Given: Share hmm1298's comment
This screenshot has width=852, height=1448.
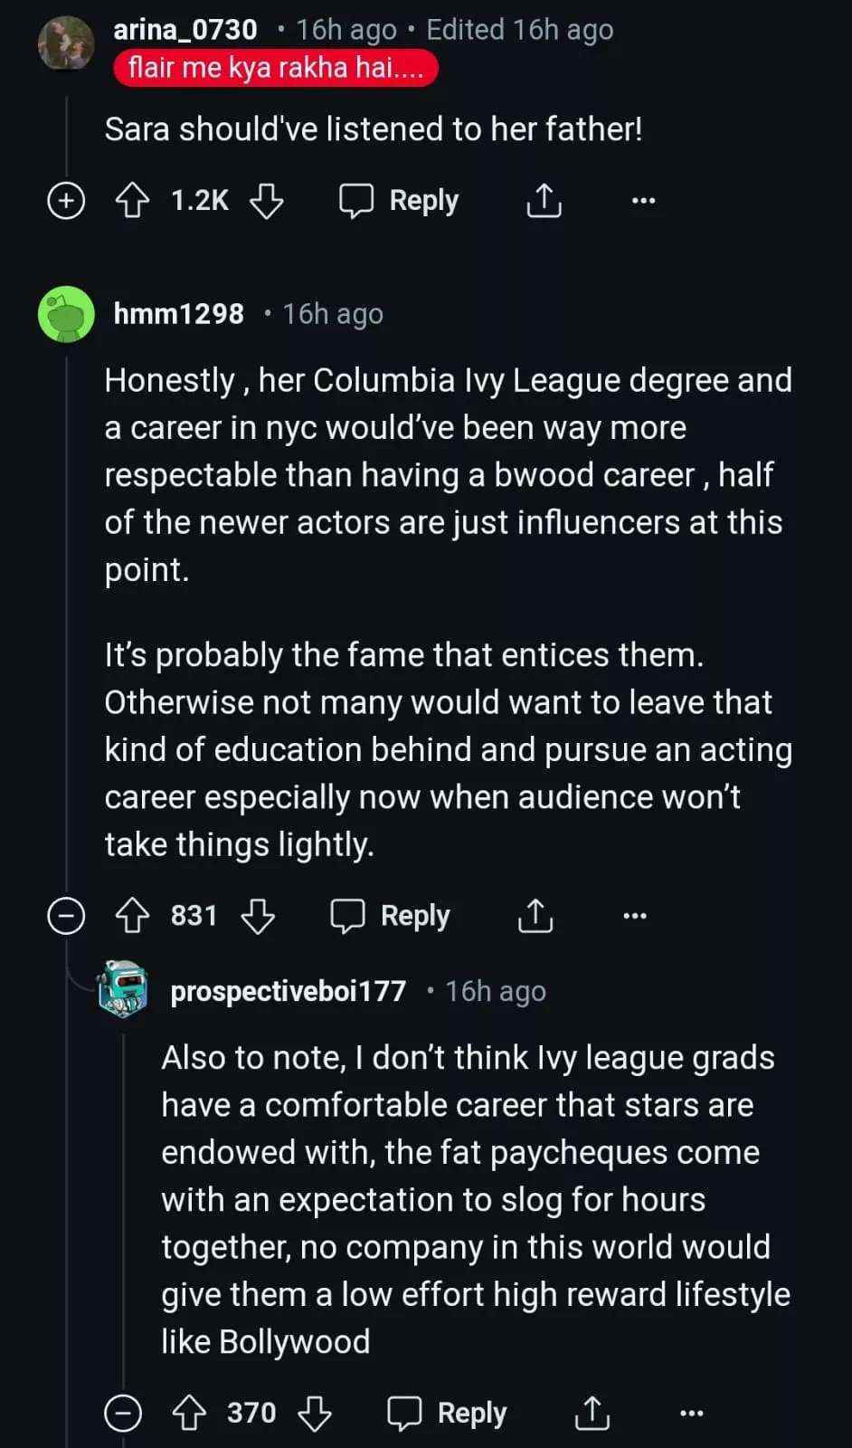Looking at the screenshot, I should (535, 916).
